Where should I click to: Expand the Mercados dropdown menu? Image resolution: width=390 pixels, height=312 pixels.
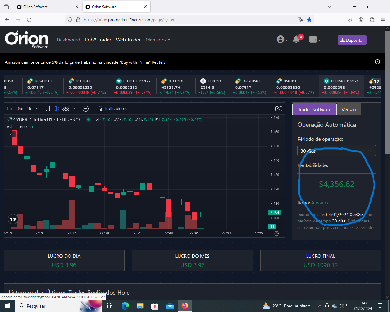pyautogui.click(x=158, y=40)
